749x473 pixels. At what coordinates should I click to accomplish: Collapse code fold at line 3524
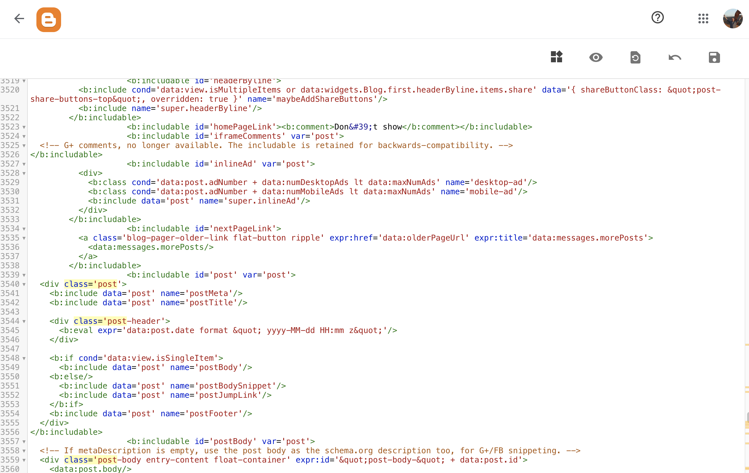24,137
